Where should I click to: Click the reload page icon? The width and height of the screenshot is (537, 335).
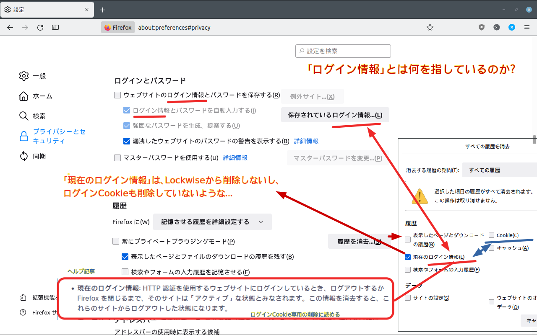pyautogui.click(x=40, y=28)
